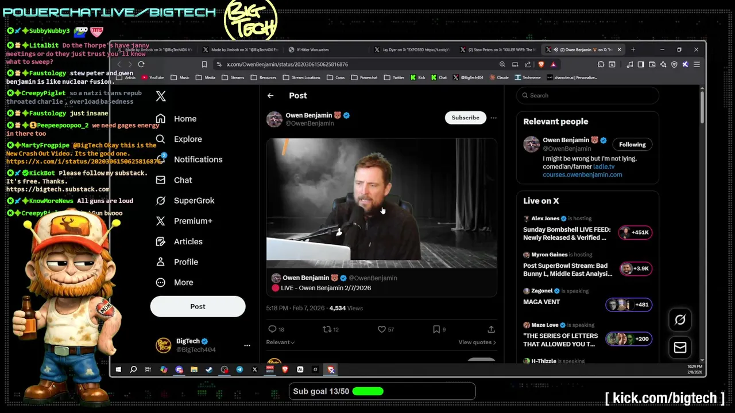This screenshot has height=413, width=735.
Task: Open Streams bookmark folder
Action: pyautogui.click(x=233, y=77)
